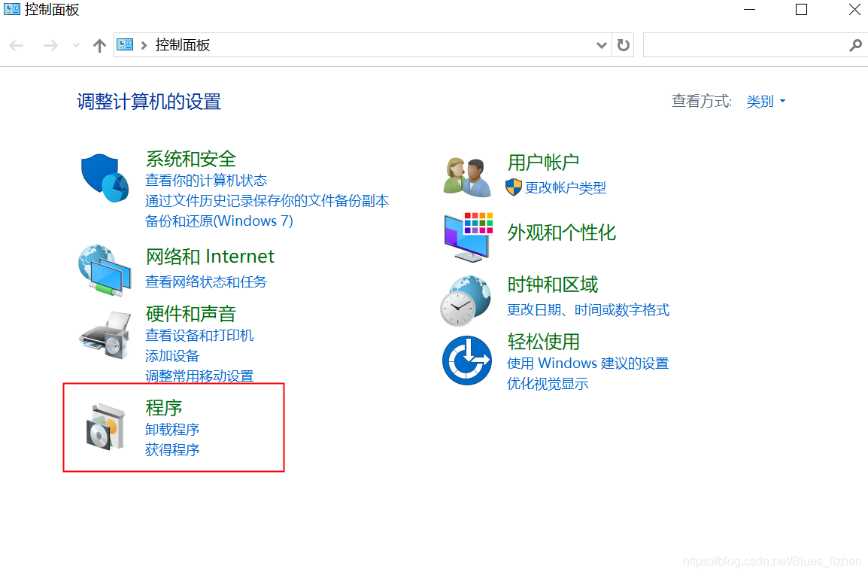Open 系统和安全 category
868x575 pixels.
[x=191, y=159]
